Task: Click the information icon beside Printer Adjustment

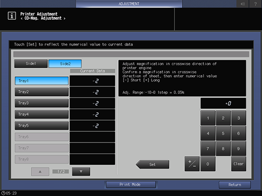Action: coord(12,16)
